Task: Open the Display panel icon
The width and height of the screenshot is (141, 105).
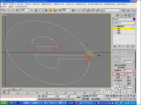Action: tap(130, 15)
